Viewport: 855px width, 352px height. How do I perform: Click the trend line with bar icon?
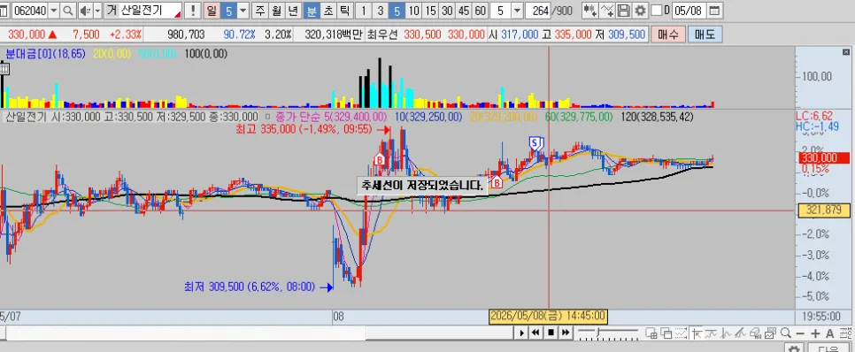coord(711,333)
